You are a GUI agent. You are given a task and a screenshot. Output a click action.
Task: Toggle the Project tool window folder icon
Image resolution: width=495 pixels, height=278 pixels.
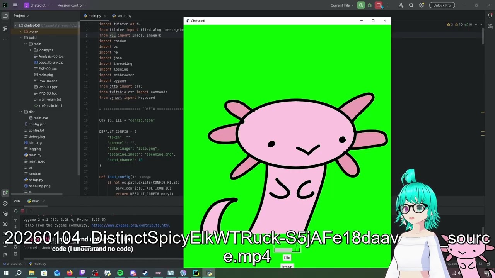(x=5, y=16)
